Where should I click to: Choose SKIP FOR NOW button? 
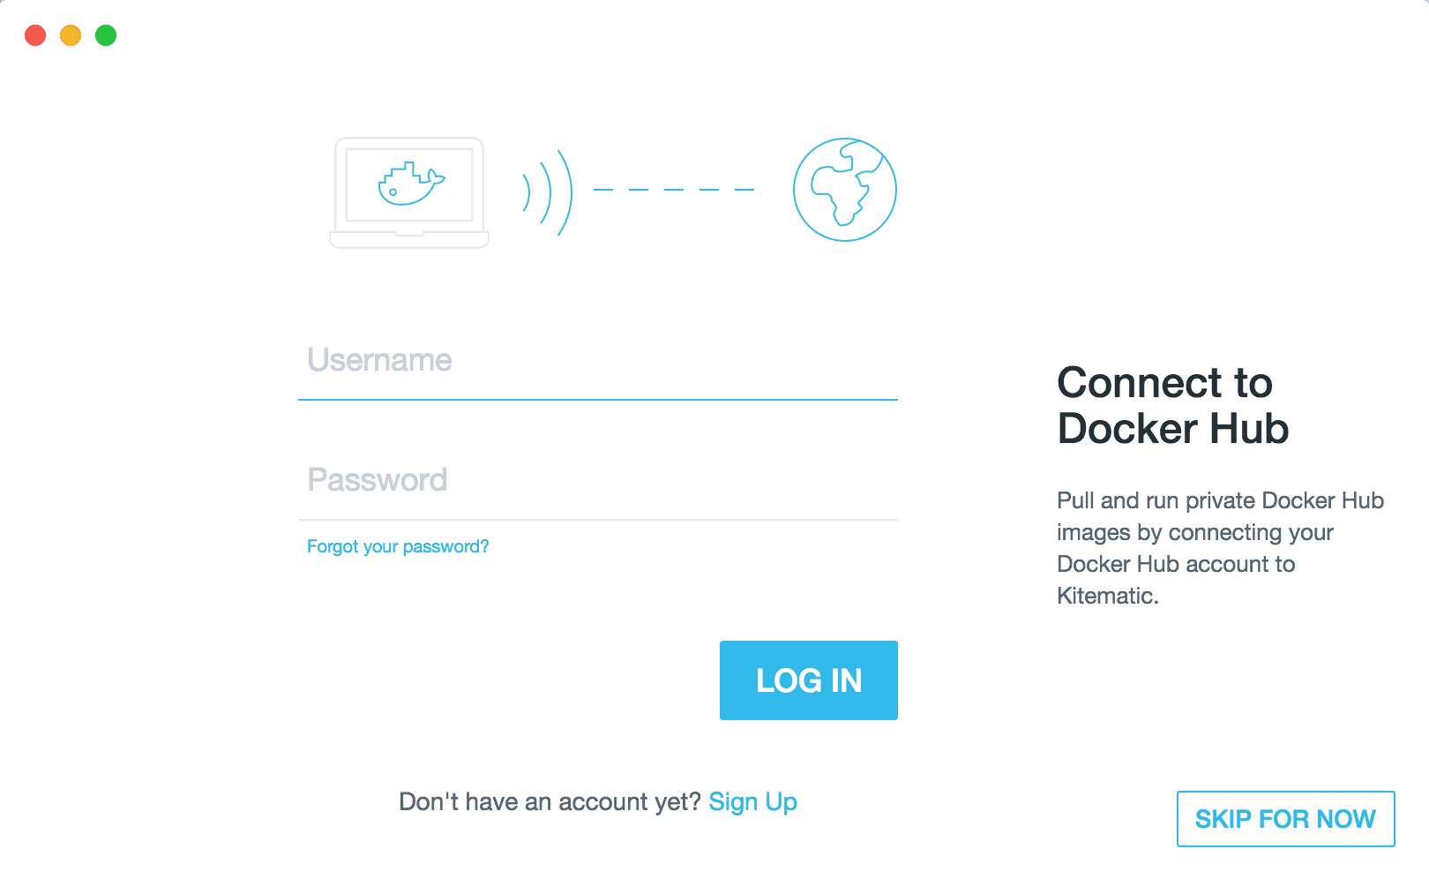click(1286, 819)
